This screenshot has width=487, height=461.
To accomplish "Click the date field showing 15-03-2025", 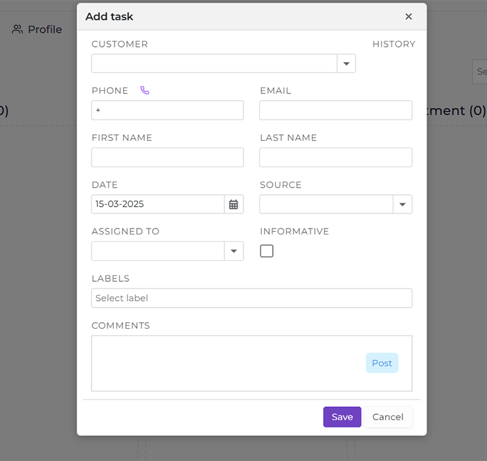I will [158, 204].
